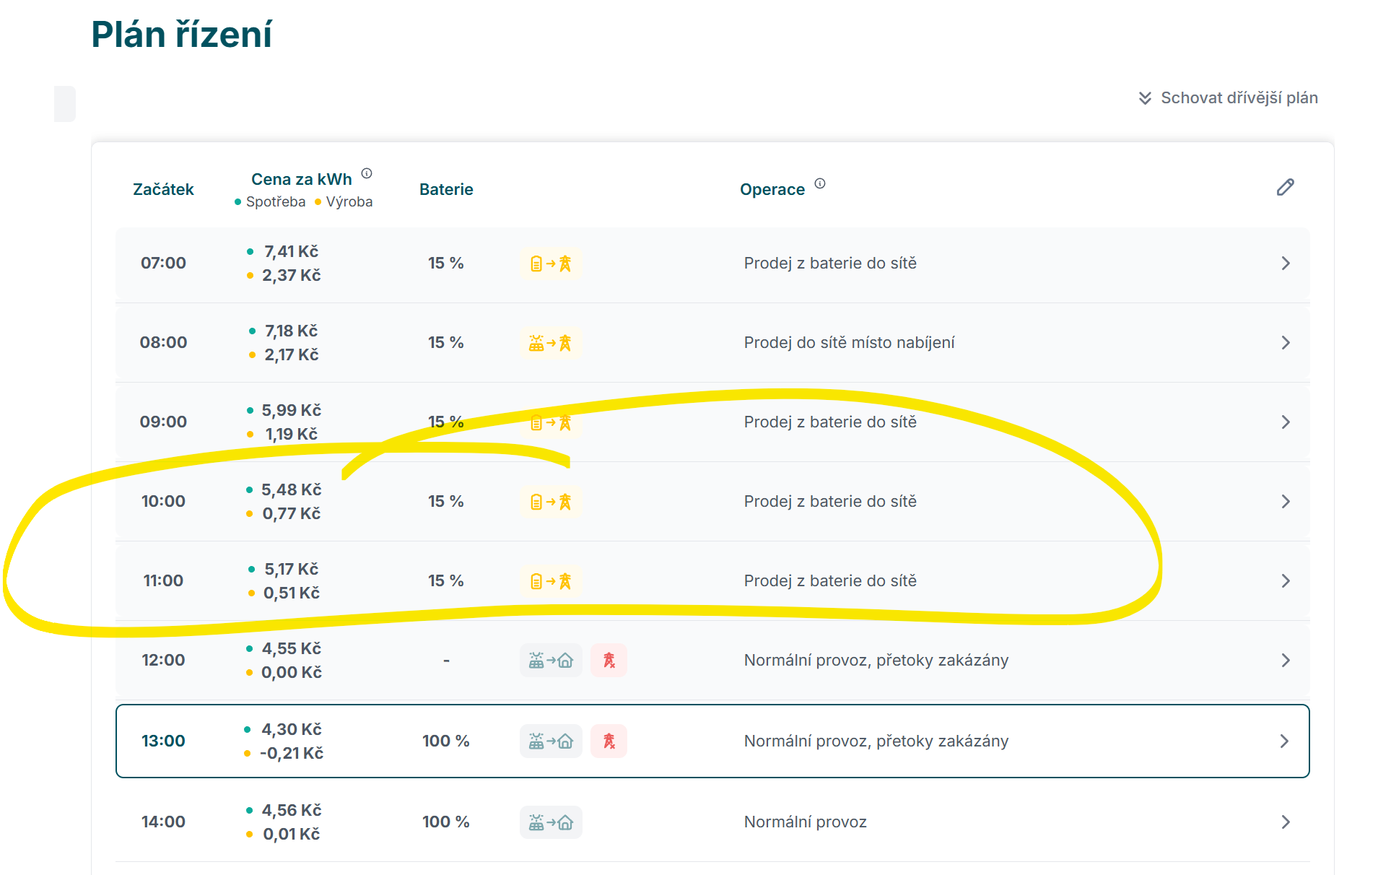Expand the 13:00 row chevron
This screenshot has width=1391, height=875.
(1284, 741)
